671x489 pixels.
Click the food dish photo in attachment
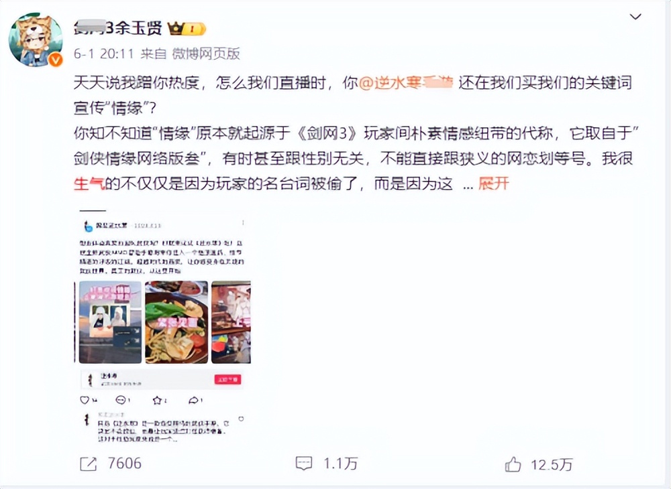pyautogui.click(x=176, y=322)
